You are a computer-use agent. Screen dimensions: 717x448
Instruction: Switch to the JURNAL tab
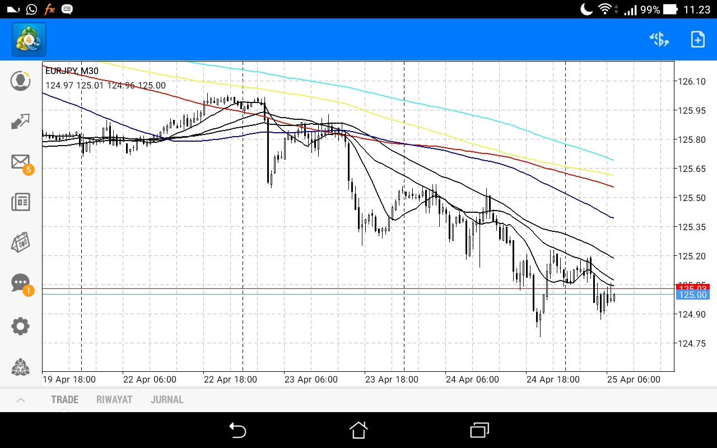pyautogui.click(x=166, y=399)
